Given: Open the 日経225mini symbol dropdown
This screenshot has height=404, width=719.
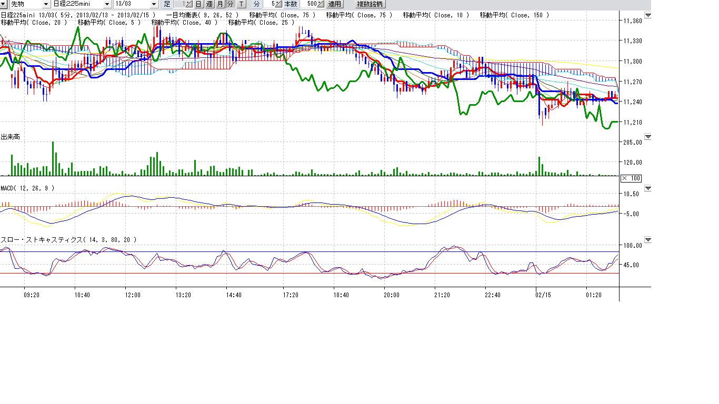Looking at the screenshot, I should point(107,4).
